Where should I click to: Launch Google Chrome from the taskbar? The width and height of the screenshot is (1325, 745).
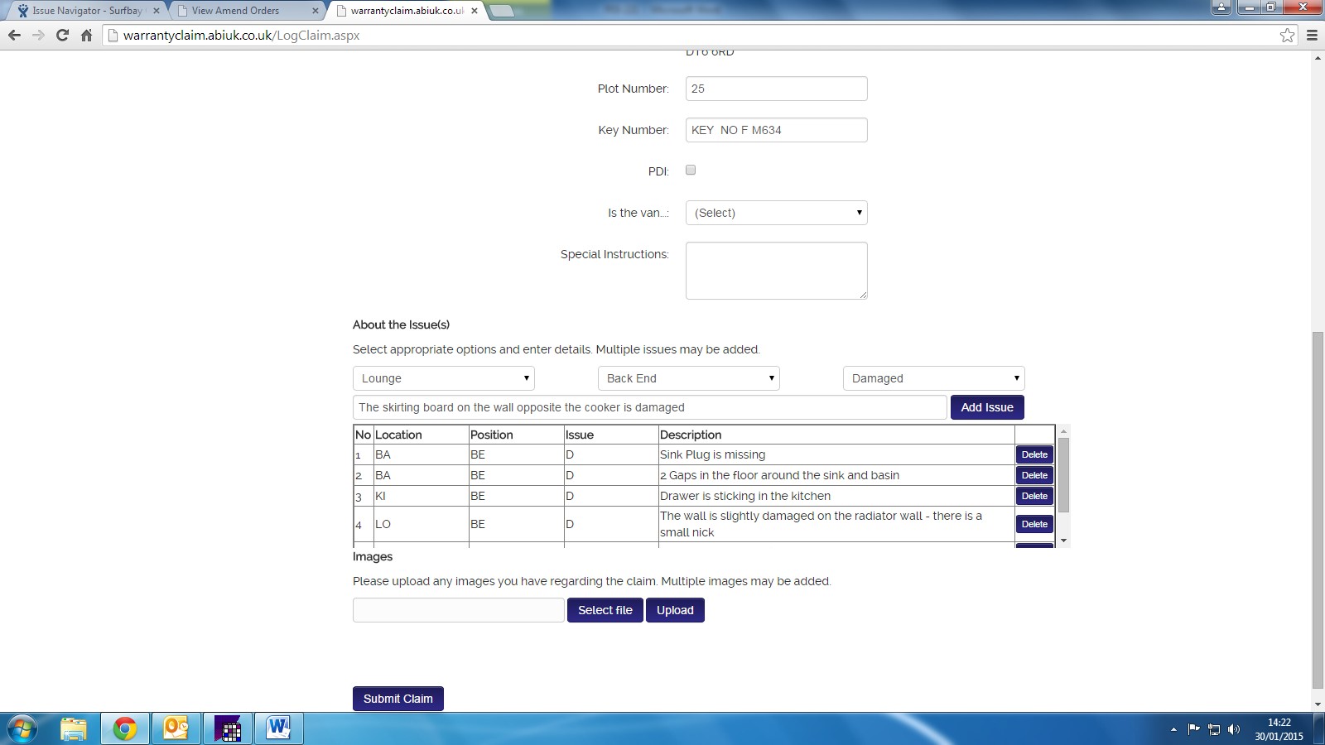click(125, 728)
